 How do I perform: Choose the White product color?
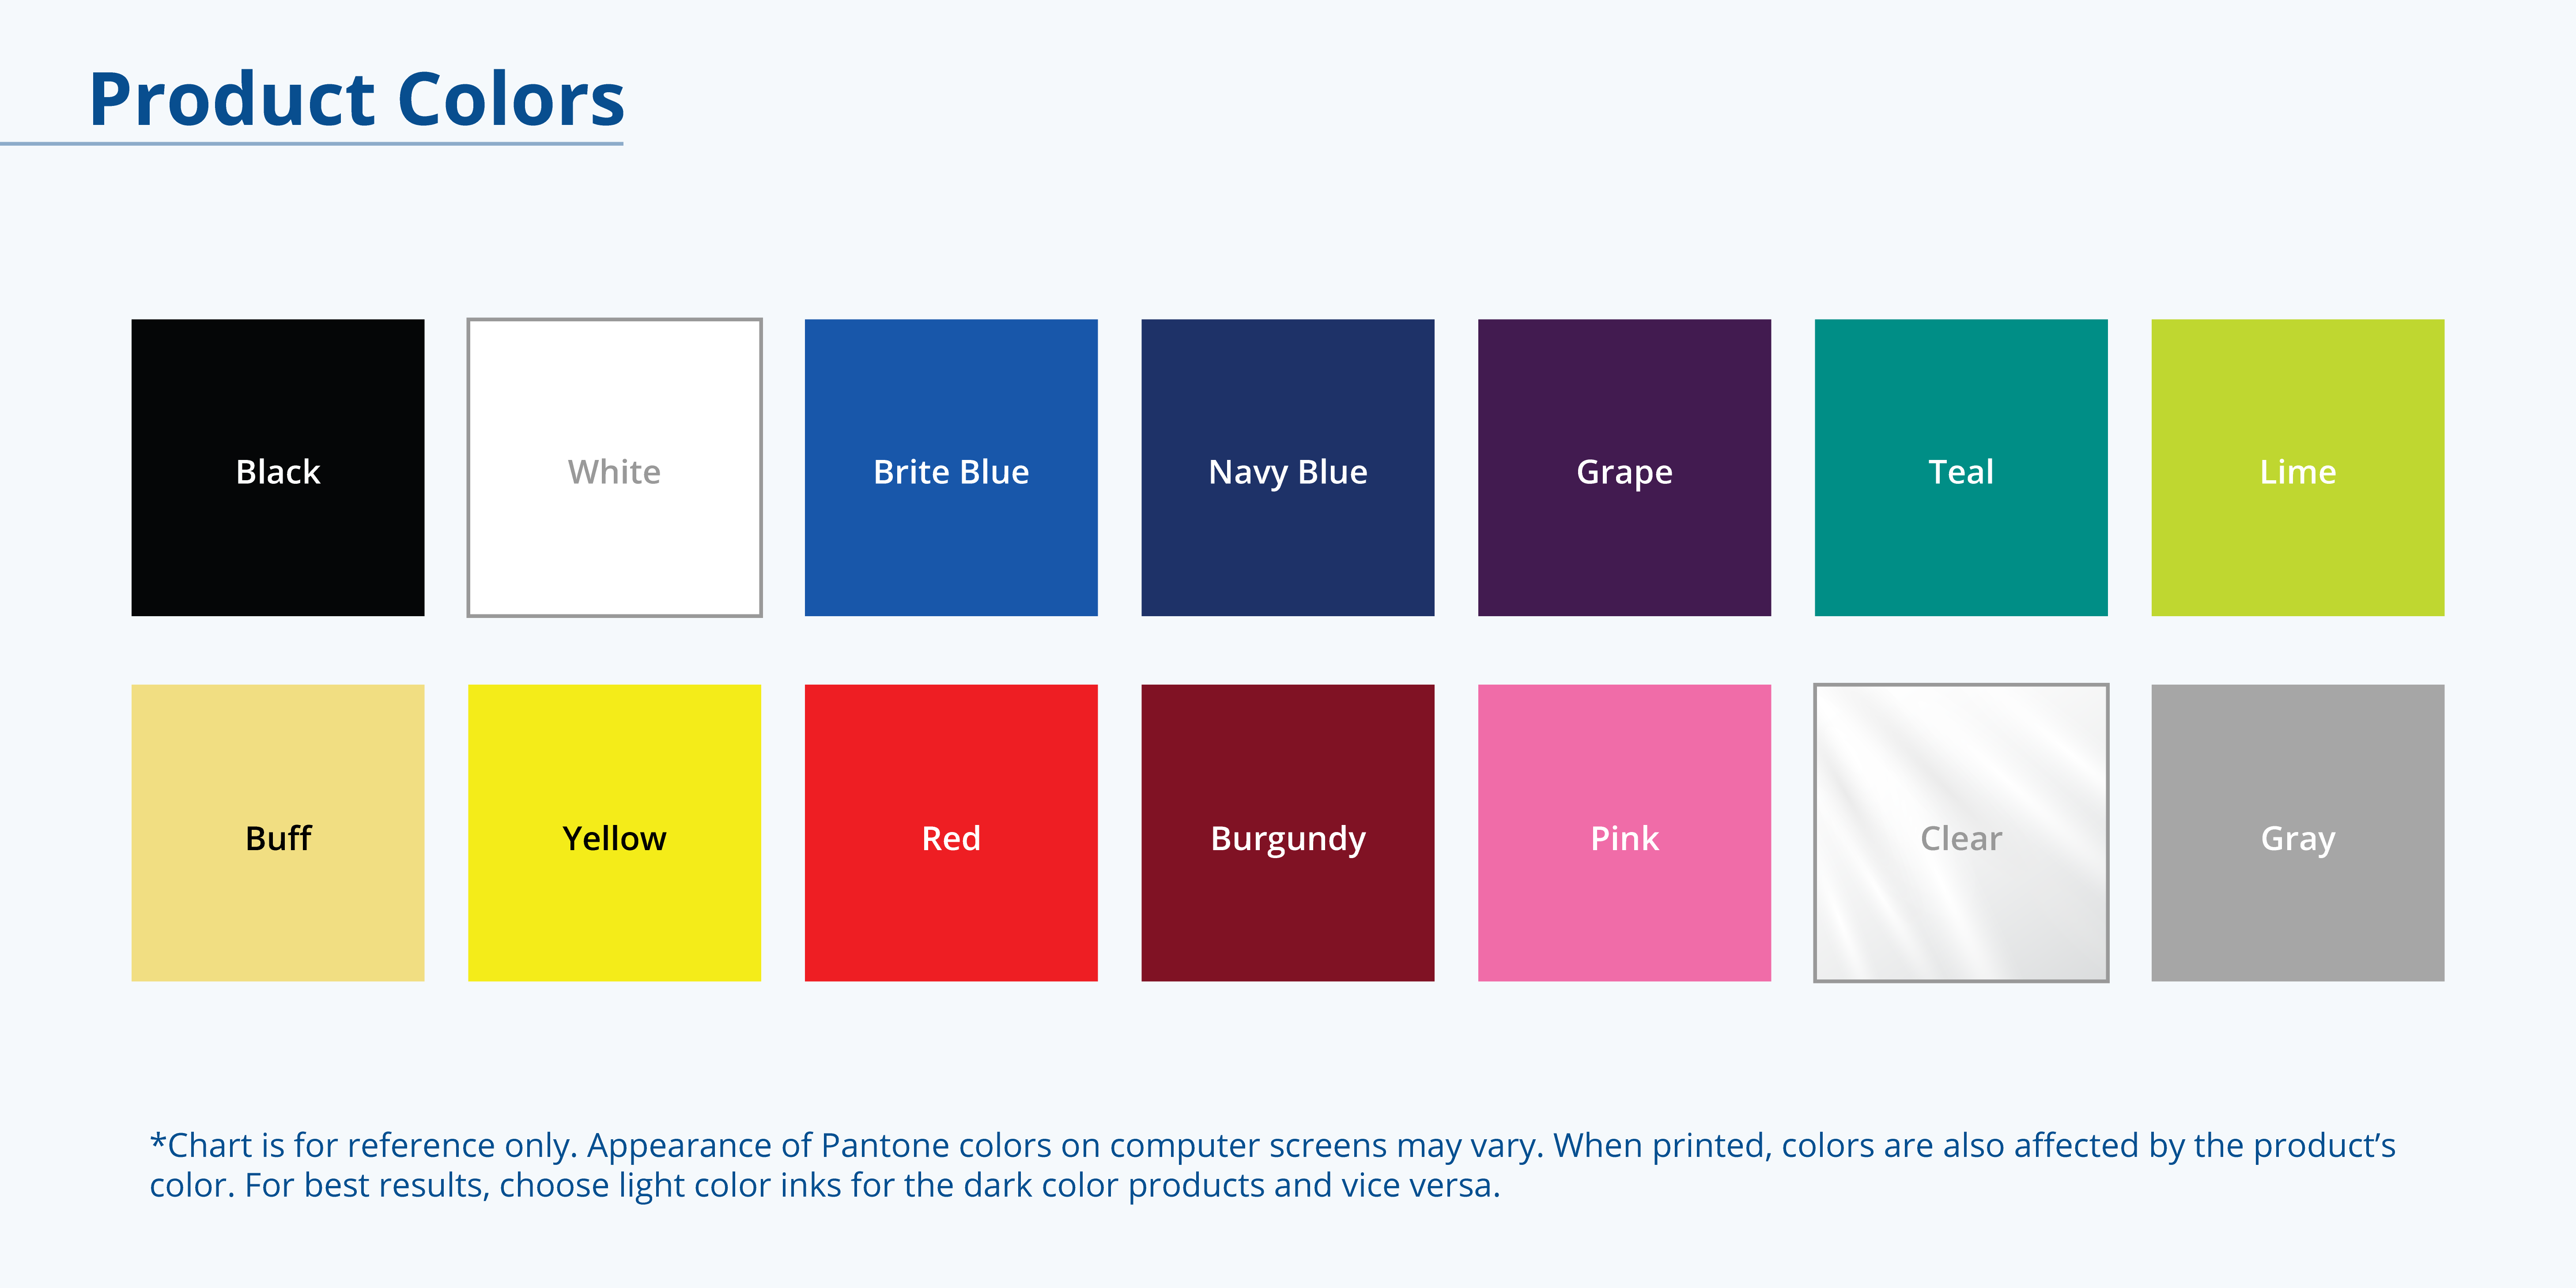point(614,467)
